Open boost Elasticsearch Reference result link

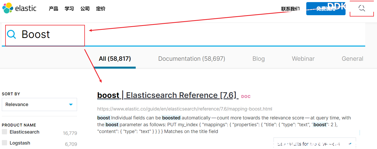(x=167, y=95)
